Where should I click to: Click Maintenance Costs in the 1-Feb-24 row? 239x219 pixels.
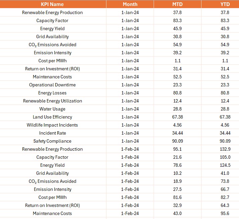point(52,213)
